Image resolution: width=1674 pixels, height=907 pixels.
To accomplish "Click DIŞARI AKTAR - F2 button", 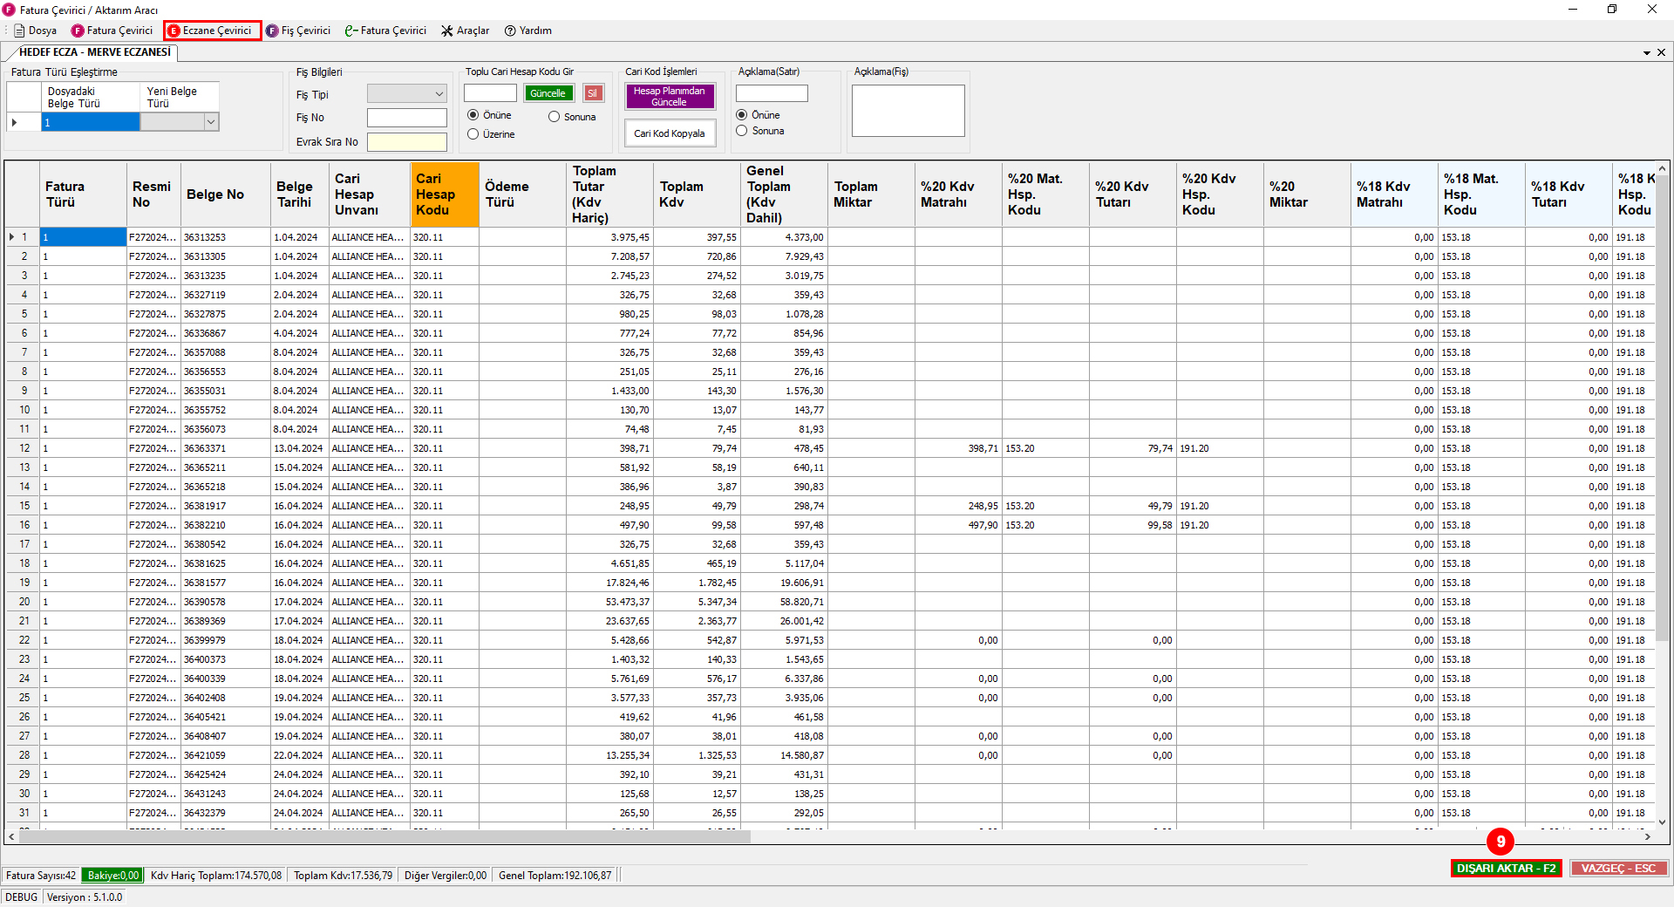I will tap(1506, 868).
